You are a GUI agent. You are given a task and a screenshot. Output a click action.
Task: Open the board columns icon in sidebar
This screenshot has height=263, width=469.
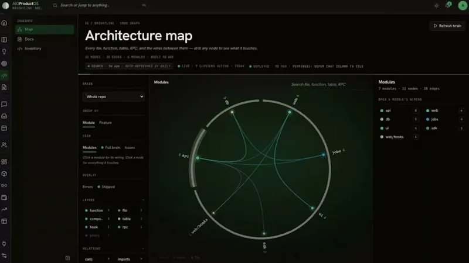coord(4,40)
